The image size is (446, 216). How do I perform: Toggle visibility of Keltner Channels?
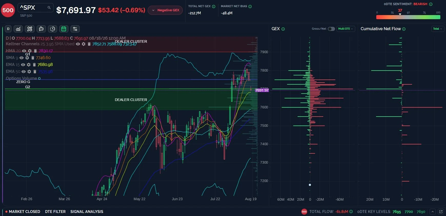coord(78,44)
